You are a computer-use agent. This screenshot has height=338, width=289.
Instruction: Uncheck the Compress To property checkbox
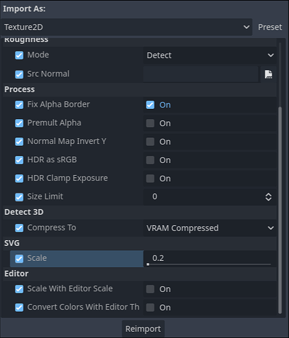pyautogui.click(x=19, y=228)
